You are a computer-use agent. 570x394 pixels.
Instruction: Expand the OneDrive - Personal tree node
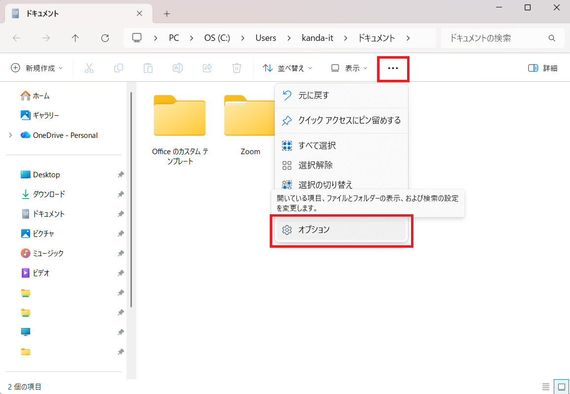pyautogui.click(x=10, y=135)
